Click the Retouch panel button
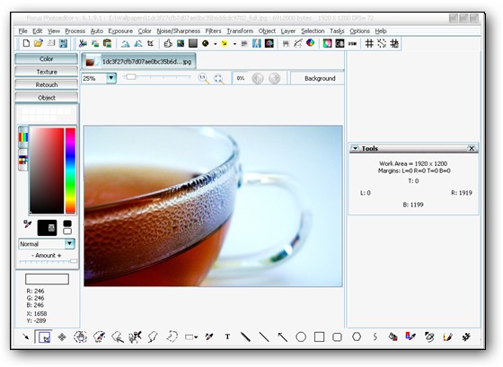The image size is (503, 367). tap(47, 84)
